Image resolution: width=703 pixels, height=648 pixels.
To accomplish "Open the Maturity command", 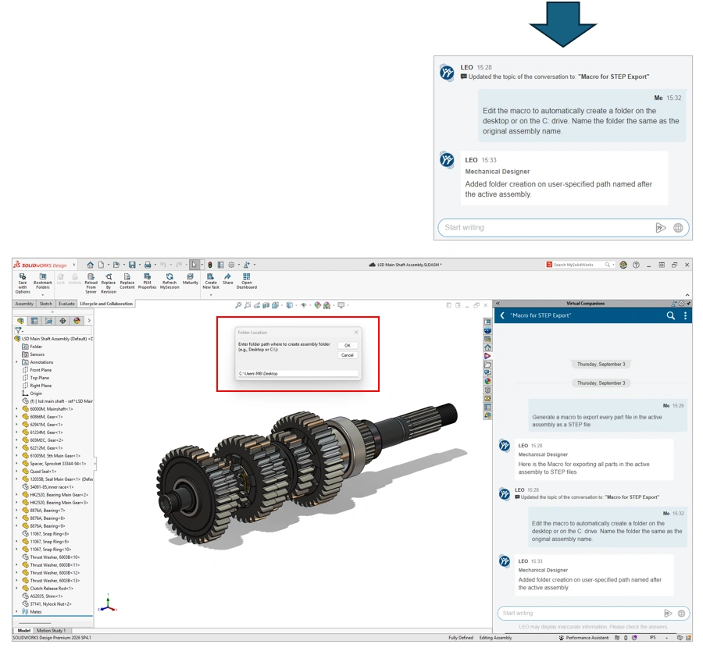I will point(190,279).
